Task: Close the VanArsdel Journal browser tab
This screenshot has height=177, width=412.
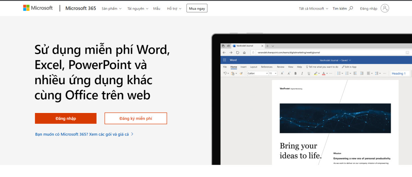Action: (262, 46)
